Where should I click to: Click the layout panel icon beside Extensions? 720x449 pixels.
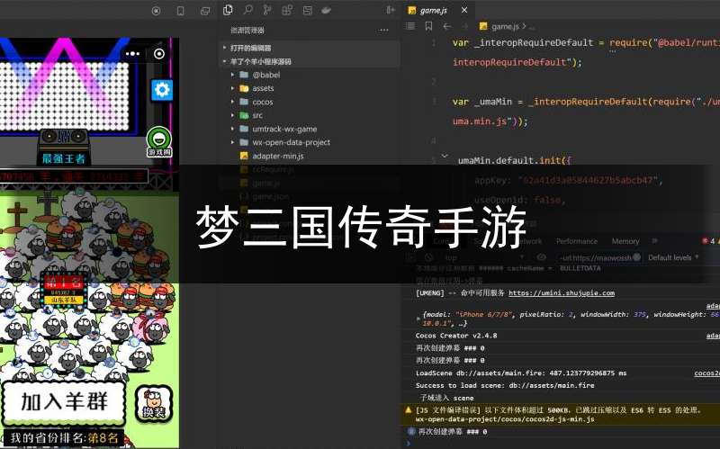(307, 10)
